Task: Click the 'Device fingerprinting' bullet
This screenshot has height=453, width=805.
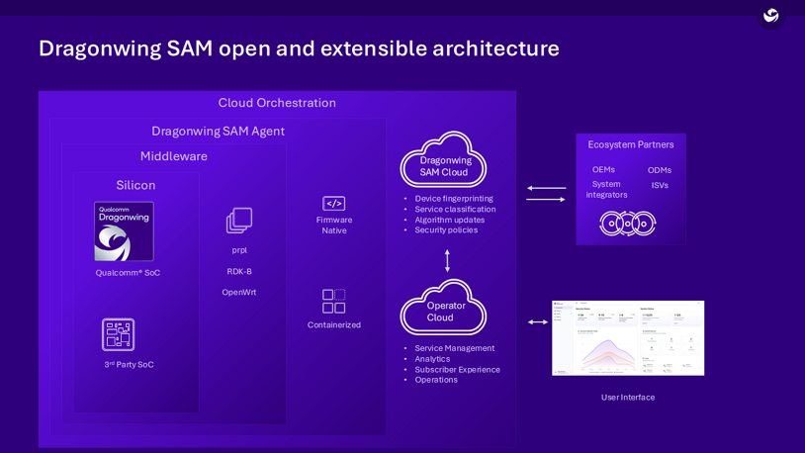Action: [454, 198]
